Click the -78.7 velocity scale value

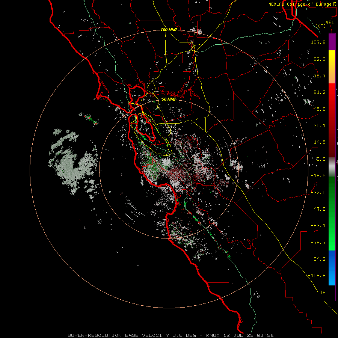pos(318,243)
